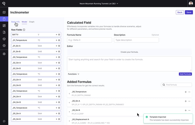Move _00_Sin B formula up with arrow

pos(69,112)
